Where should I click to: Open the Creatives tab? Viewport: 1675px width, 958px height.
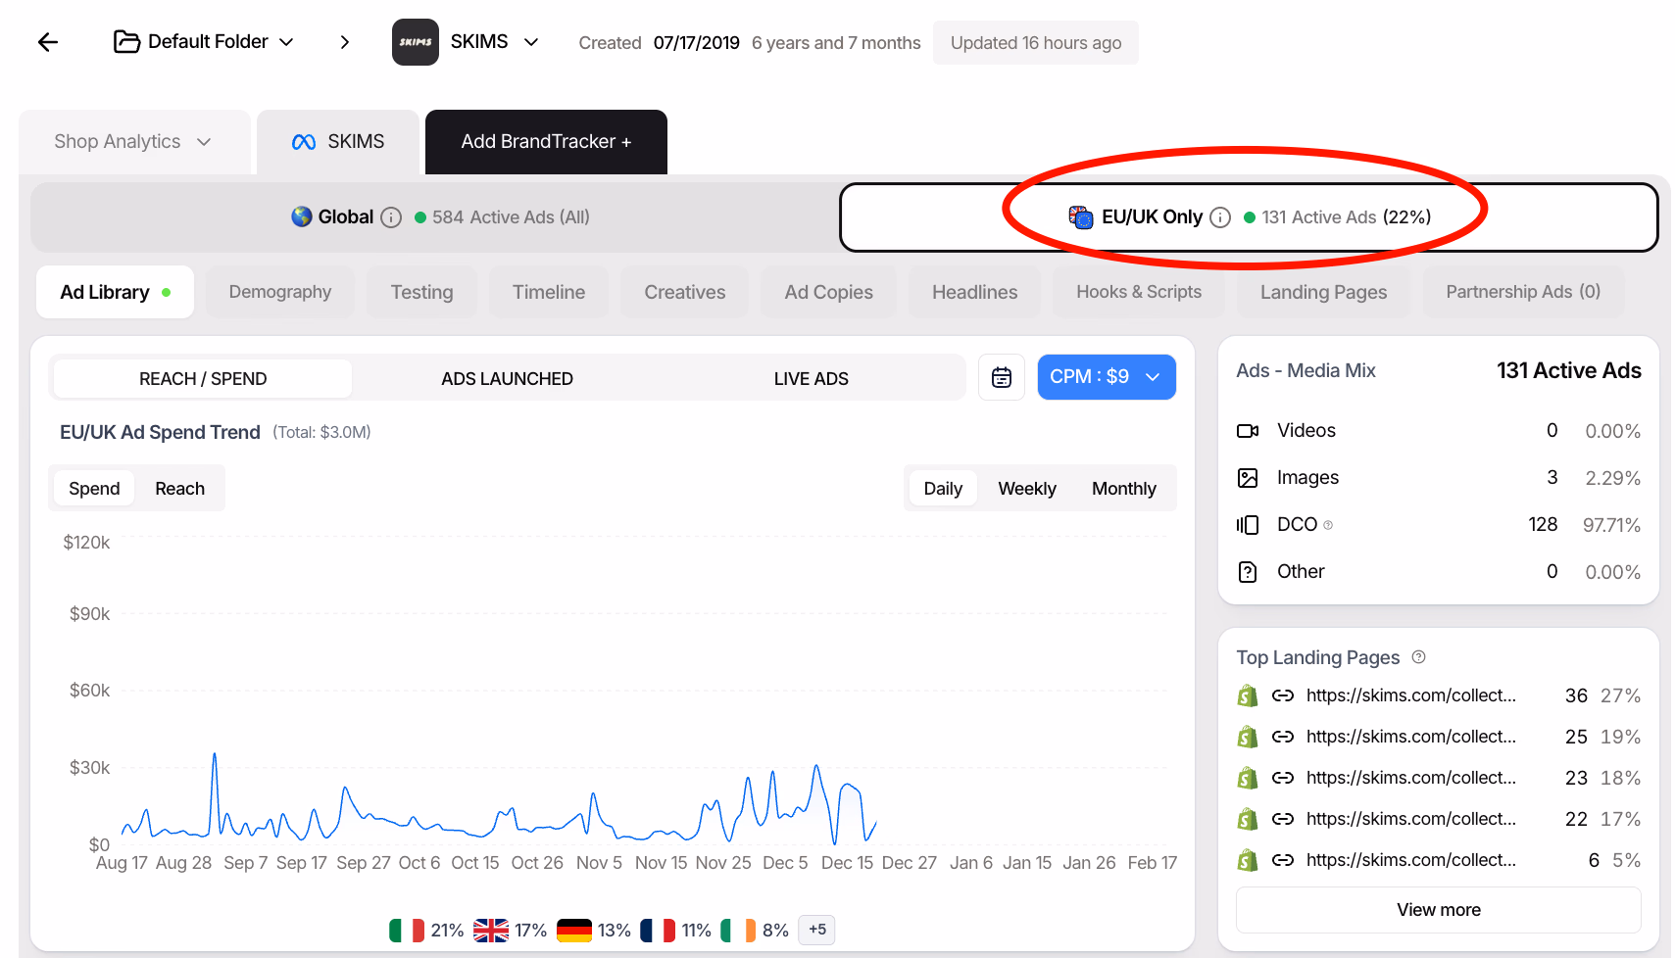point(684,291)
